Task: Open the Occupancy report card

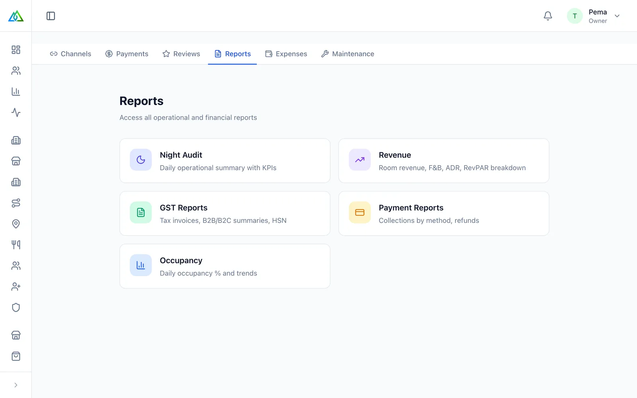Action: 225,266
